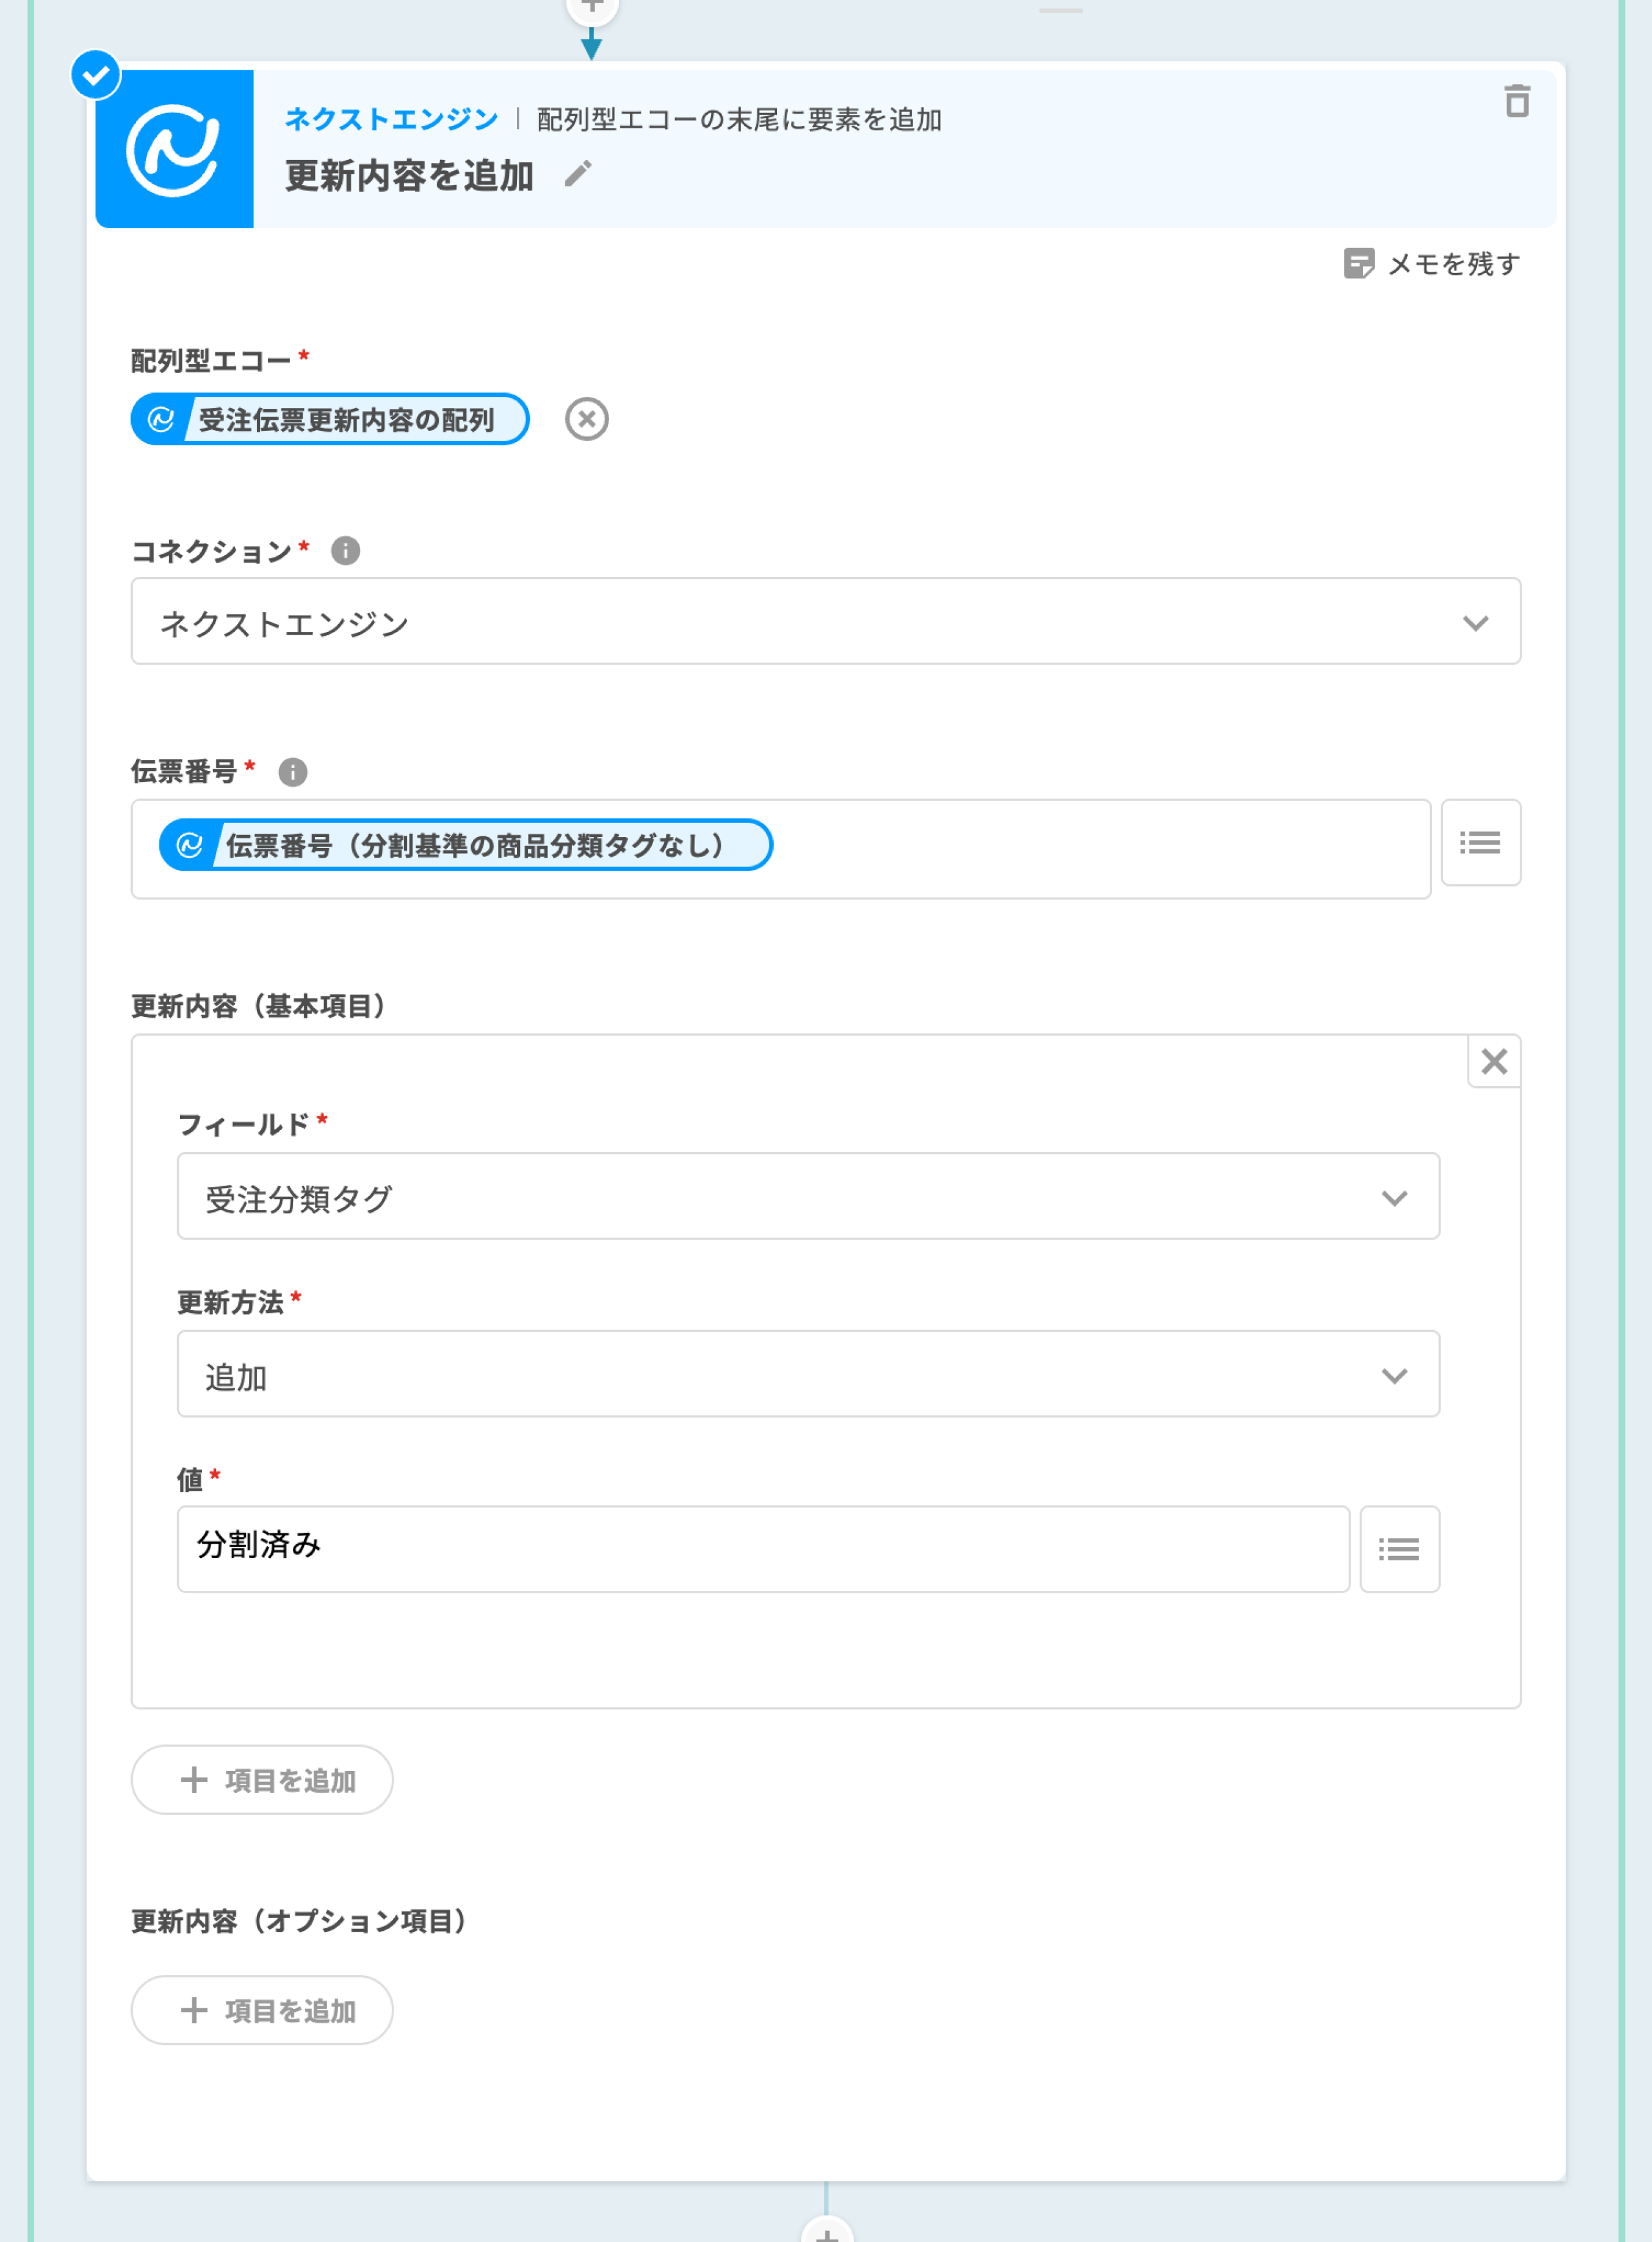Screen dimensions: 1652x2242
Task: Show 伝票番号 info tooltip icon
Action: point(292,772)
